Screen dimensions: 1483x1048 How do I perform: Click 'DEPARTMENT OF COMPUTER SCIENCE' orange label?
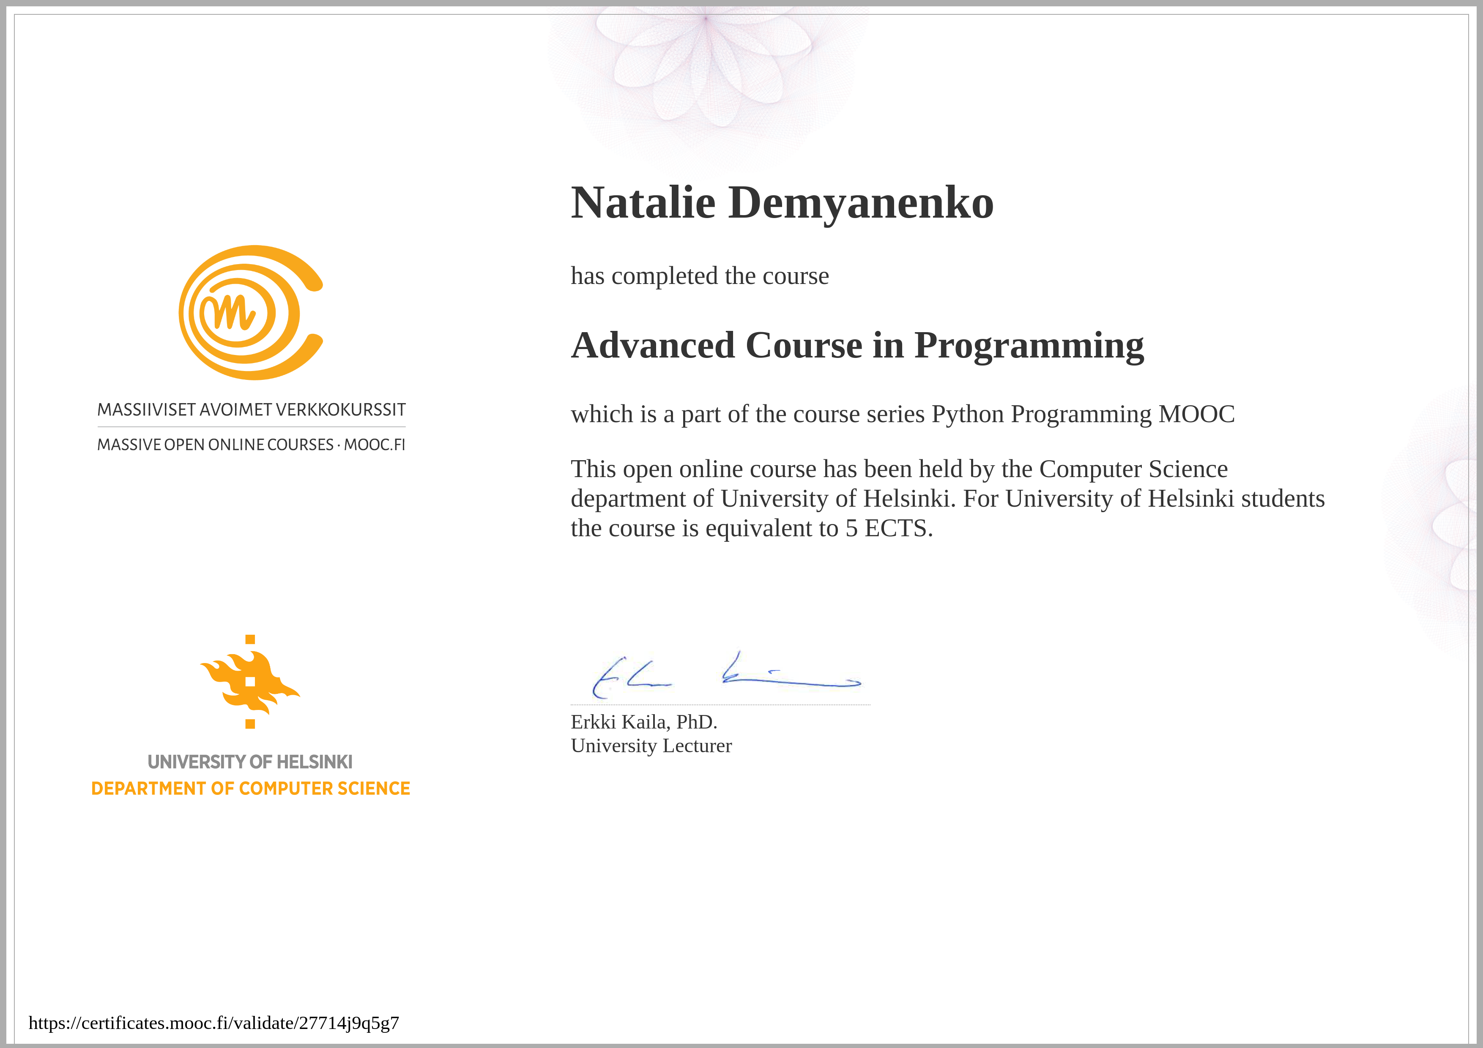click(x=251, y=789)
